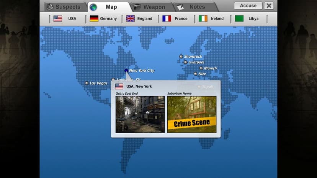The width and height of the screenshot is (317, 178).
Task: Click the Louisville, KY map pin
Action: [x=113, y=79]
